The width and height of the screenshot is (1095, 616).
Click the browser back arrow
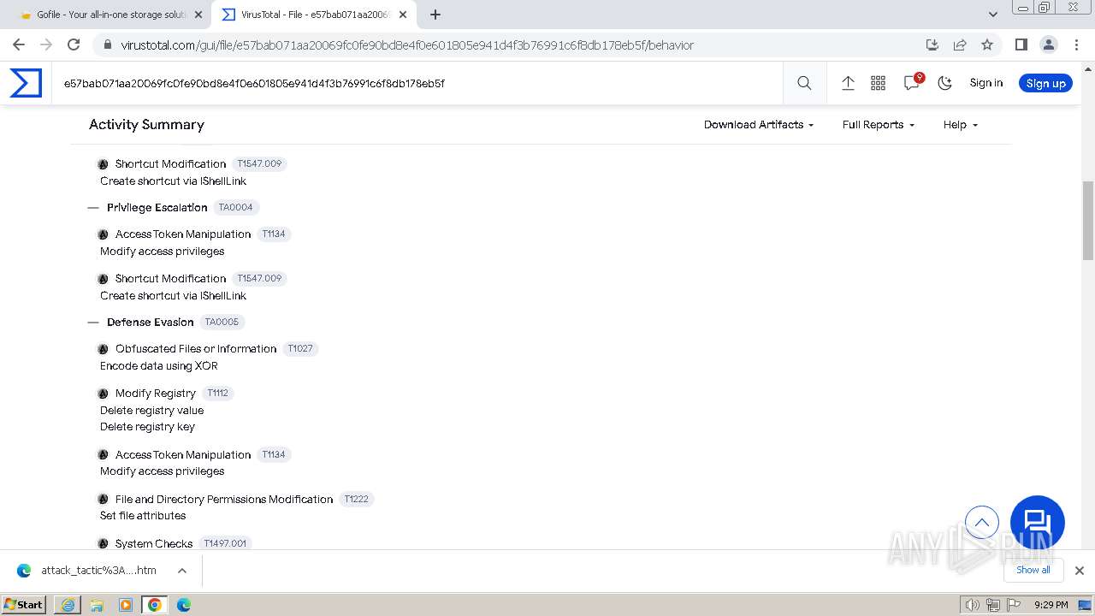(x=19, y=44)
